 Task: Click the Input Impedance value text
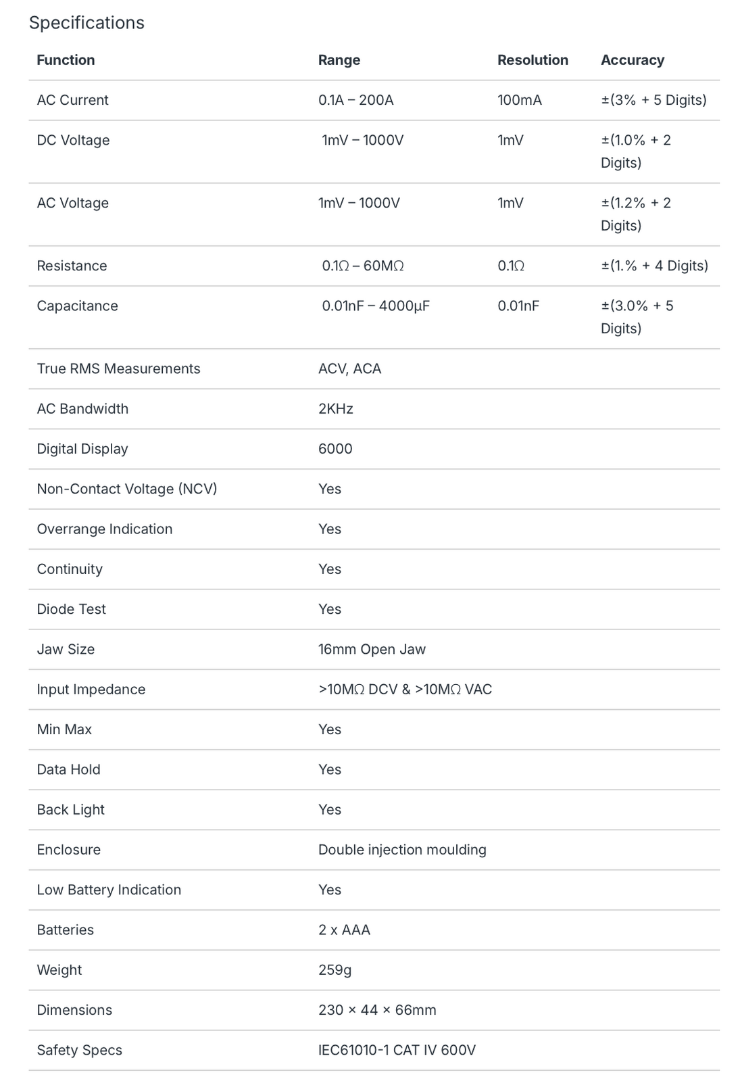pyautogui.click(x=405, y=689)
